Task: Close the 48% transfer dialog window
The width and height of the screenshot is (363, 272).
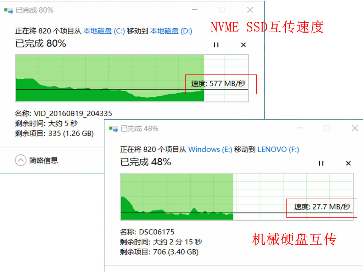Action: (355, 128)
